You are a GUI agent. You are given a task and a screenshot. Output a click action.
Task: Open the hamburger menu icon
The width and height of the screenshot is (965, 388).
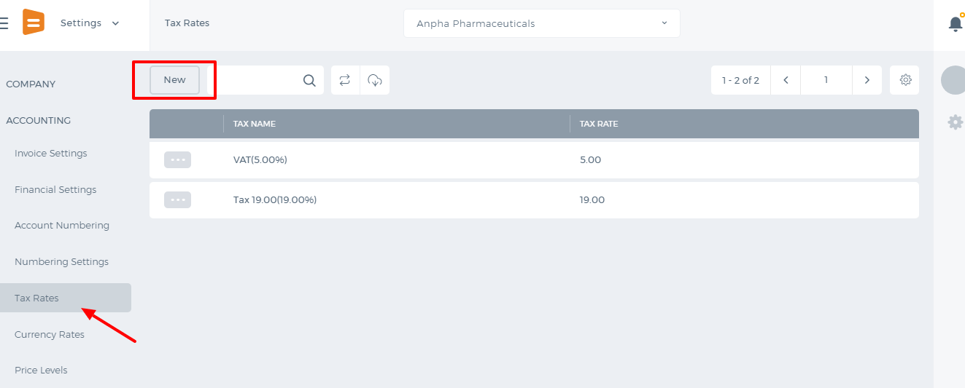tap(4, 23)
